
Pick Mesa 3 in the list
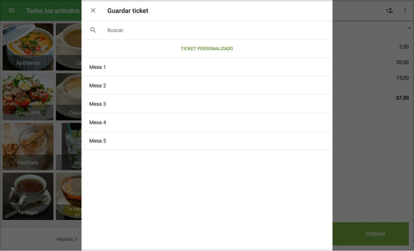[x=207, y=104]
